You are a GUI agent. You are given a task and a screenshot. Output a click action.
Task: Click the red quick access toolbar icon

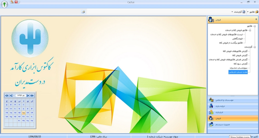tap(16, 2)
